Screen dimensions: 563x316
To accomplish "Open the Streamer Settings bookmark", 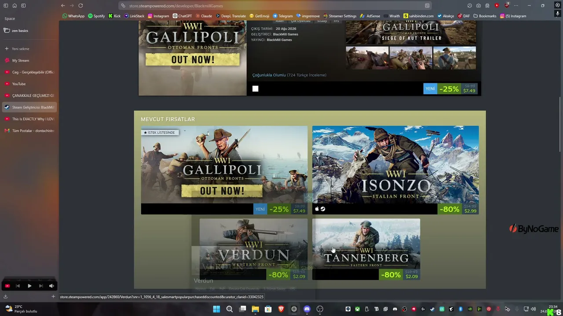I will click(340, 16).
